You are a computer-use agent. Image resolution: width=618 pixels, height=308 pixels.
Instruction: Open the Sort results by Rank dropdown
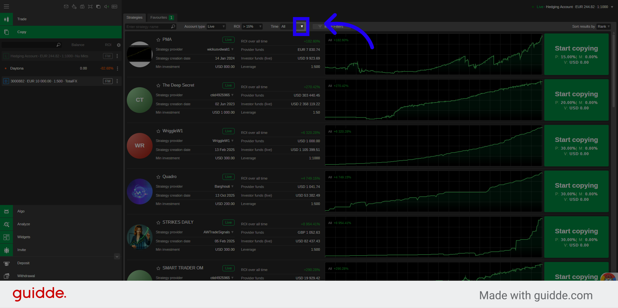[x=604, y=27]
